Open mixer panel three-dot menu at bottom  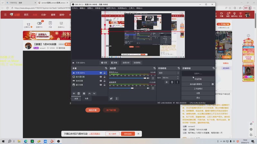coord(117,99)
